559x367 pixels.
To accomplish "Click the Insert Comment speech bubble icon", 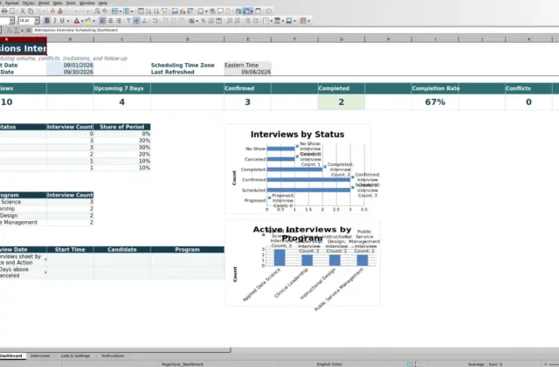I will 220,11.
